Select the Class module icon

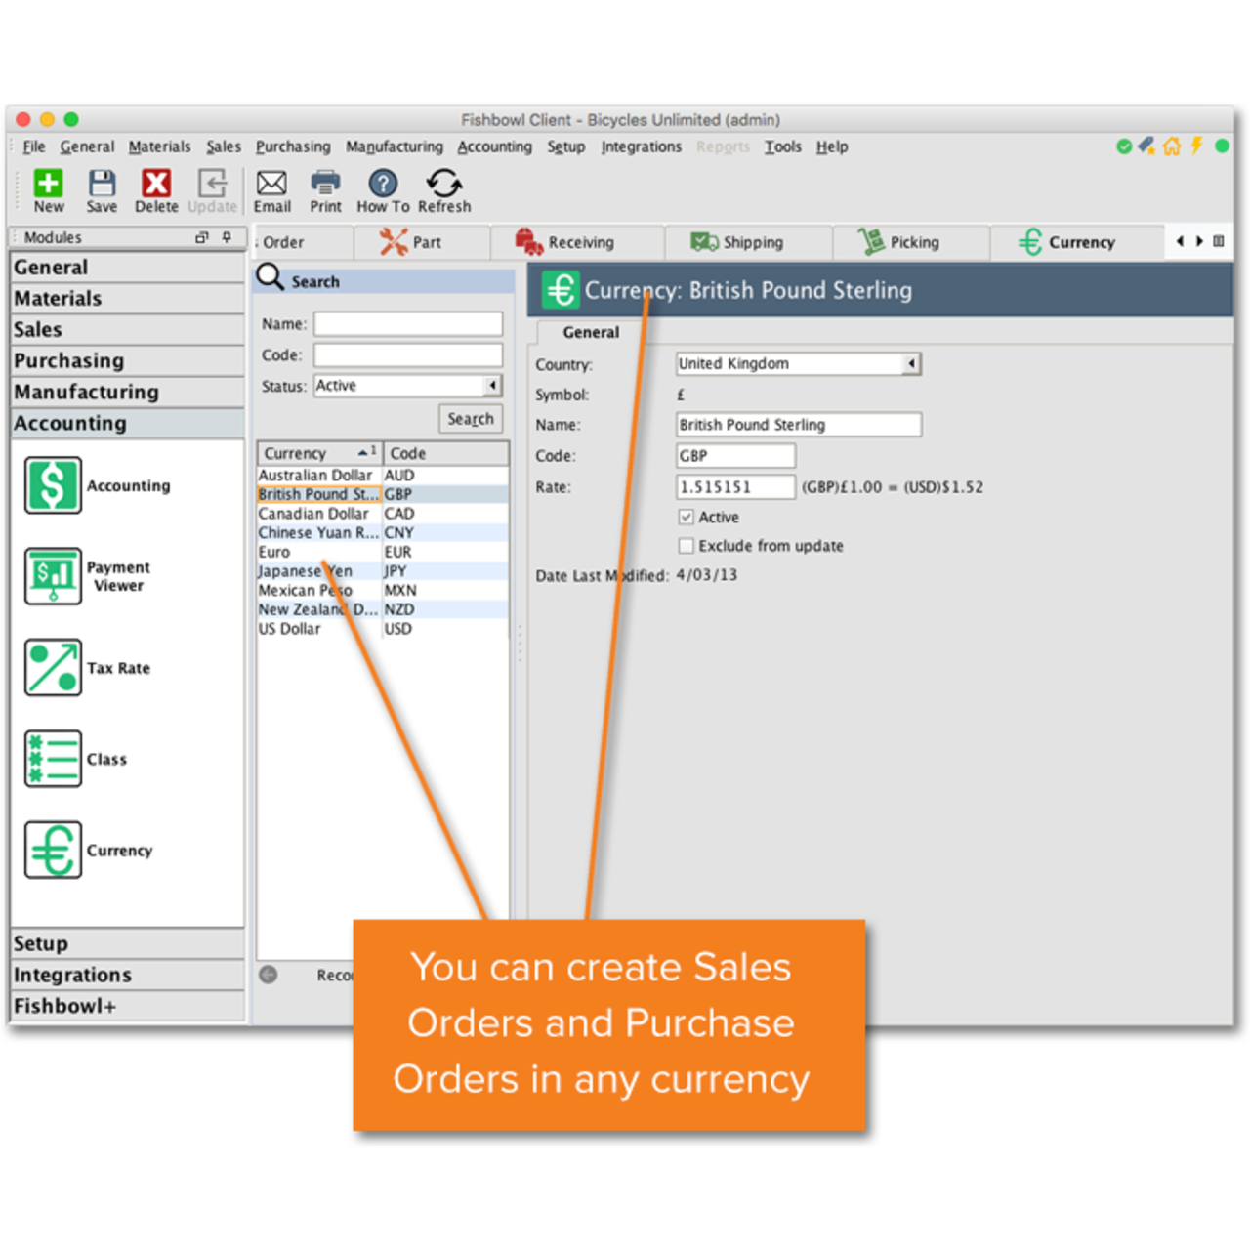(53, 758)
